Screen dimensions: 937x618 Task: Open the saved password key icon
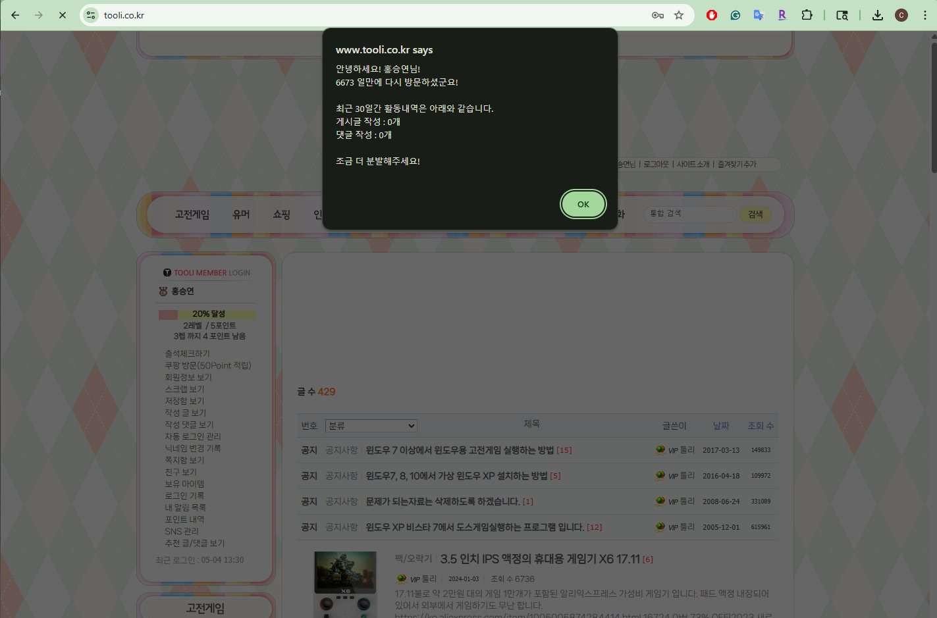(x=657, y=15)
